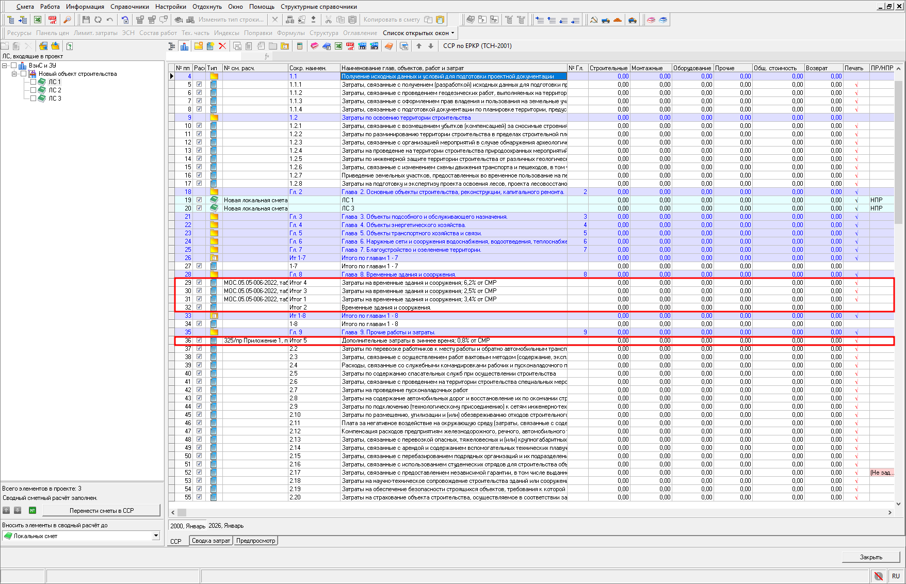
Task: Click the magnifying glass search icon
Action: (x=67, y=20)
